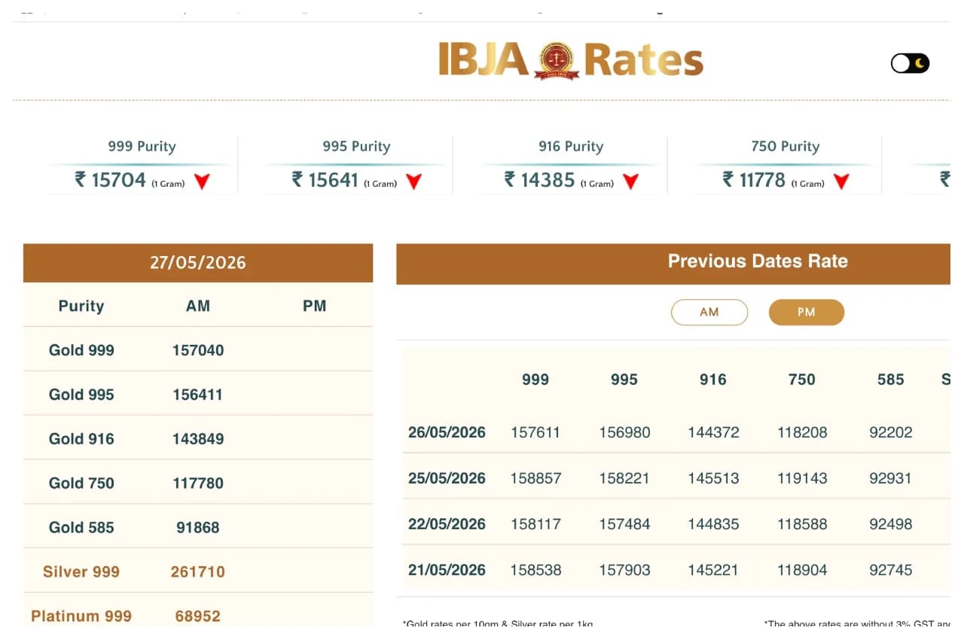
Task: Select the AM previous rates tab
Action: pos(709,312)
